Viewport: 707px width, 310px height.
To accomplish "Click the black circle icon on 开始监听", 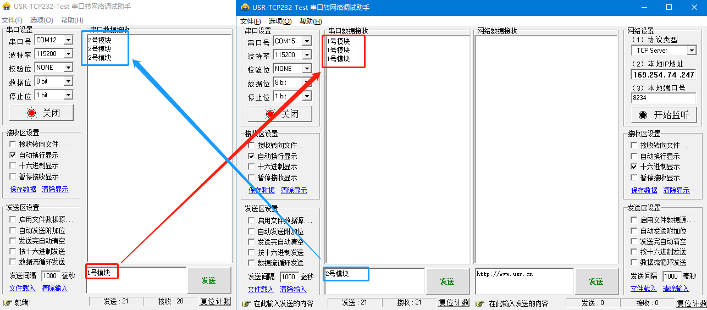I will tap(642, 115).
